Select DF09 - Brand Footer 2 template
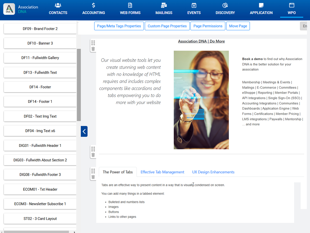 tap(40, 29)
